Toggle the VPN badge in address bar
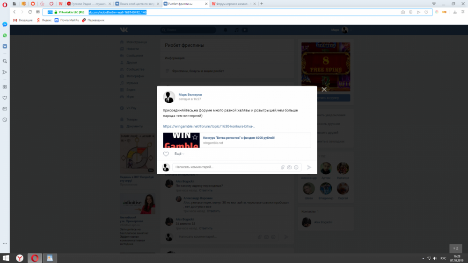This screenshot has height=263, width=468. coord(50,12)
